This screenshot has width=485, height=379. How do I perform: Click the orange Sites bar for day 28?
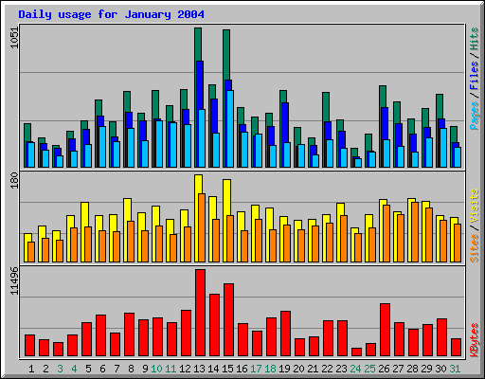[415, 232]
